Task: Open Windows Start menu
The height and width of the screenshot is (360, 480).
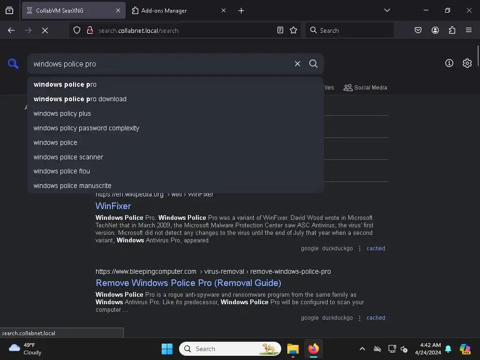Action: coord(167,349)
